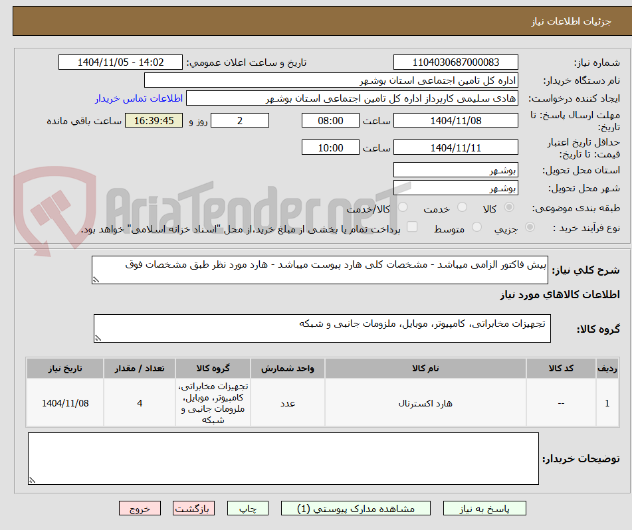Click the ساعت باقی مانده label
This screenshot has width=632, height=530.
(84, 121)
